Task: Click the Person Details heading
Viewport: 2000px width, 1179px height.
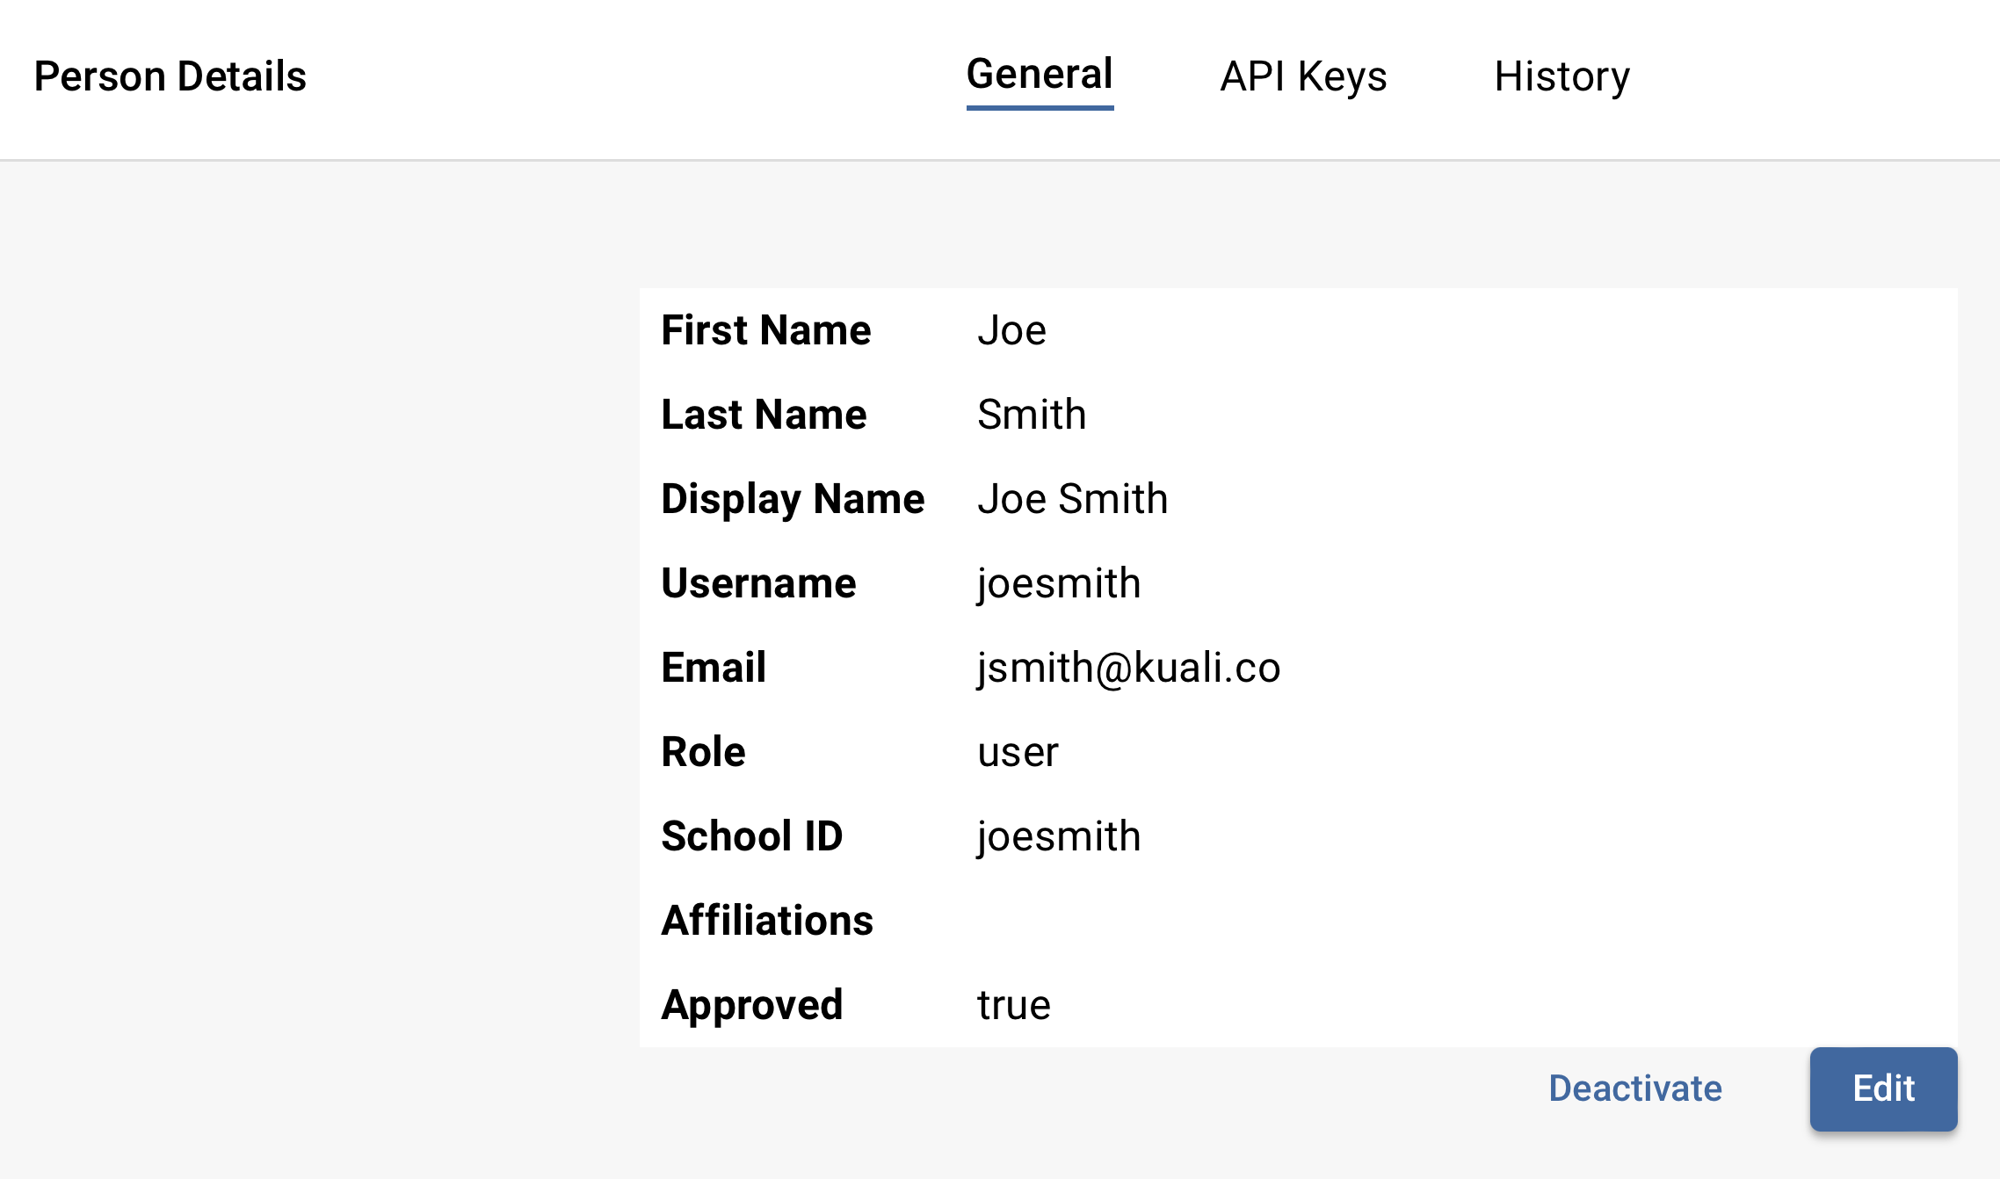Action: [x=170, y=76]
